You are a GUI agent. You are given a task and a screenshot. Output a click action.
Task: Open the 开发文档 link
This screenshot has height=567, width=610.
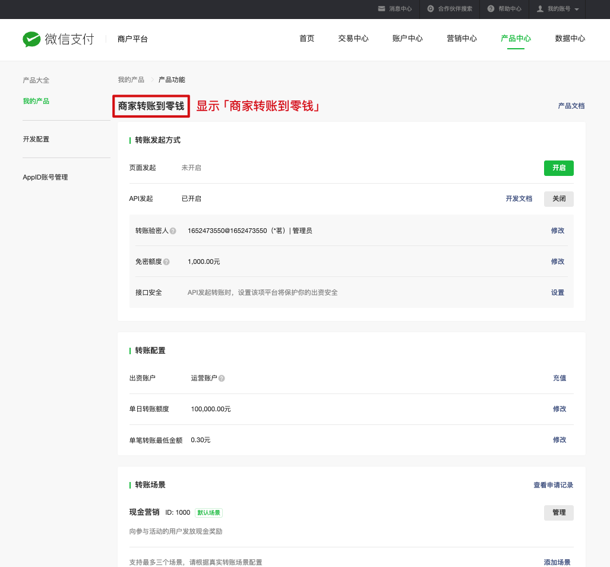pyautogui.click(x=519, y=199)
